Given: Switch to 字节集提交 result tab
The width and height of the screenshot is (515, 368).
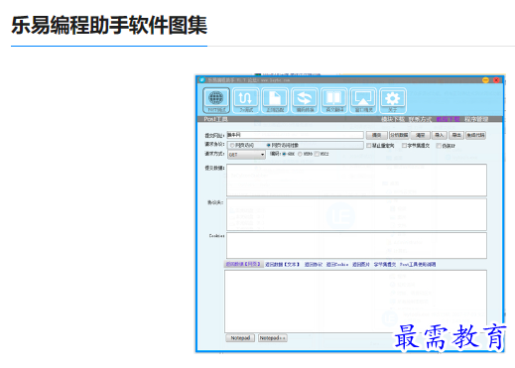Looking at the screenshot, I should click(x=385, y=265).
